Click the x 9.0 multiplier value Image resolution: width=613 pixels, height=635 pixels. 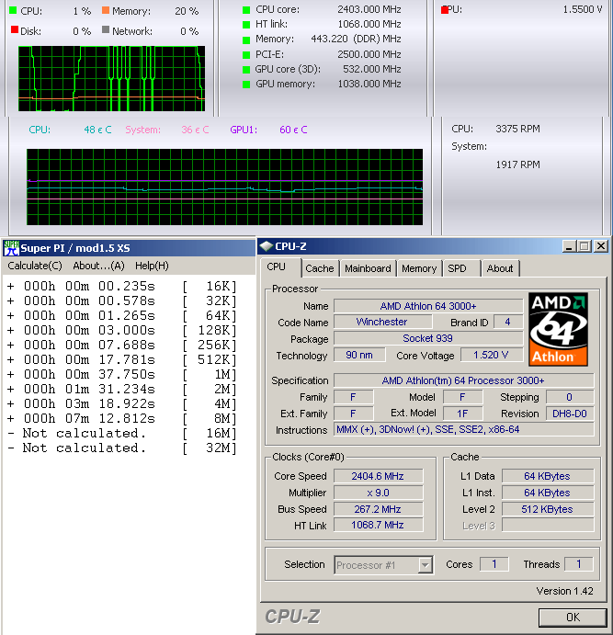[378, 493]
